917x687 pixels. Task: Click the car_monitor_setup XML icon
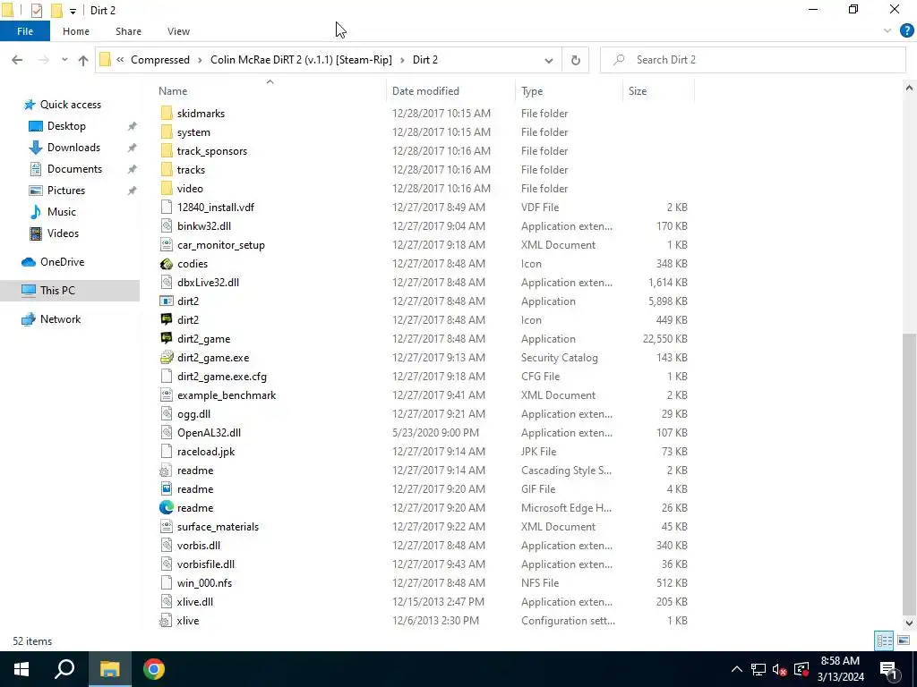pos(167,245)
